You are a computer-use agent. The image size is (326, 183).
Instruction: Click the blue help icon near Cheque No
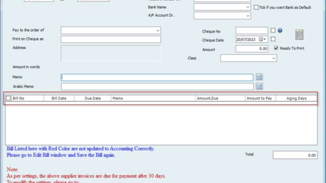(x=280, y=30)
